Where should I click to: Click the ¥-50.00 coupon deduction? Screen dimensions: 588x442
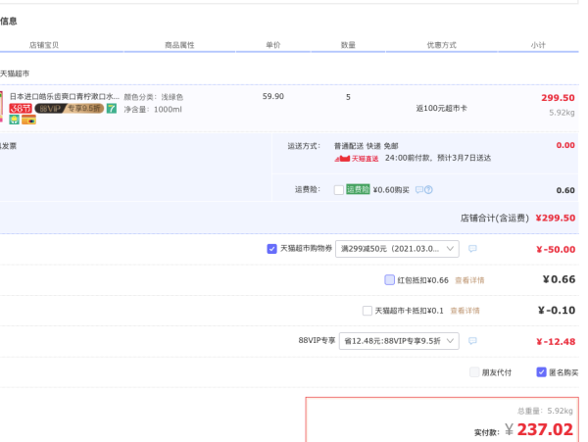(556, 249)
